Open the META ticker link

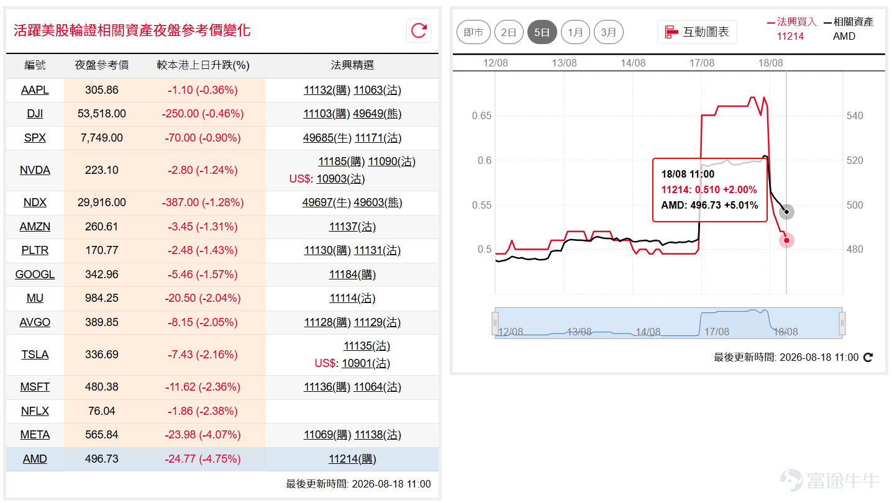[x=35, y=435]
